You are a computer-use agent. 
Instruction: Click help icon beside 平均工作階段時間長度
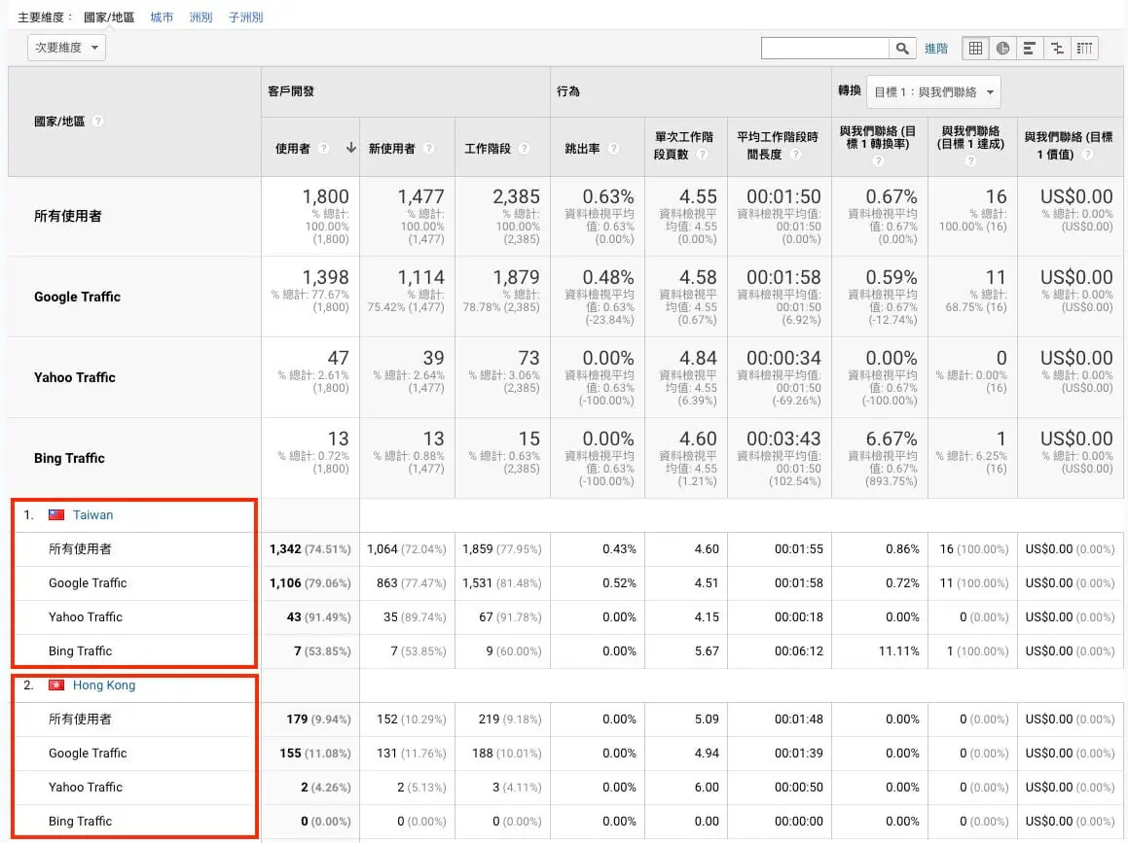click(x=796, y=154)
